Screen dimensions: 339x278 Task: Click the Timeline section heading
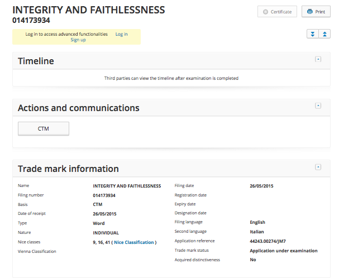point(36,61)
